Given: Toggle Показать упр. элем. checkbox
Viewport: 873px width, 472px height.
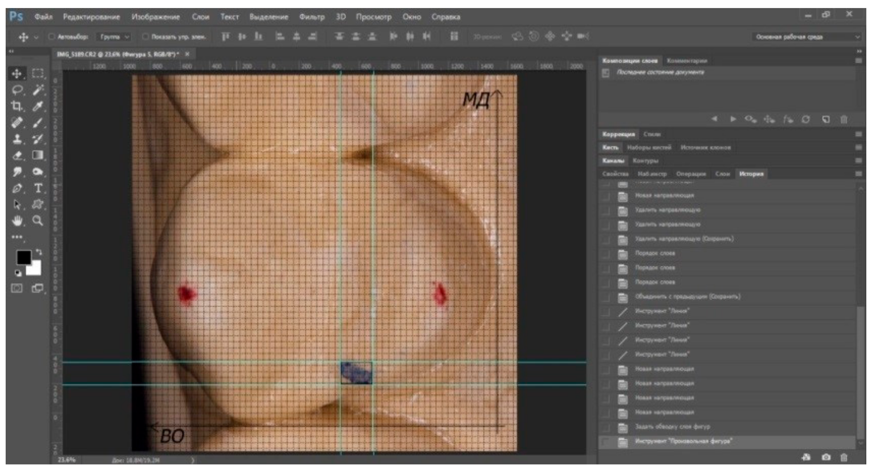Looking at the screenshot, I should point(145,37).
